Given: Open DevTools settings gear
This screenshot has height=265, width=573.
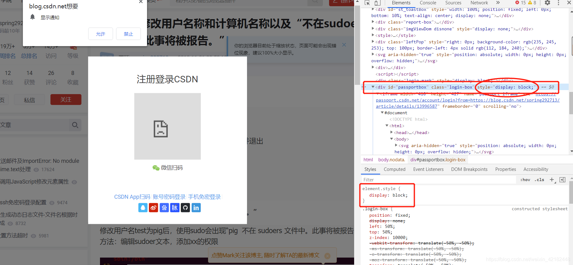Looking at the screenshot, I should [547, 3].
